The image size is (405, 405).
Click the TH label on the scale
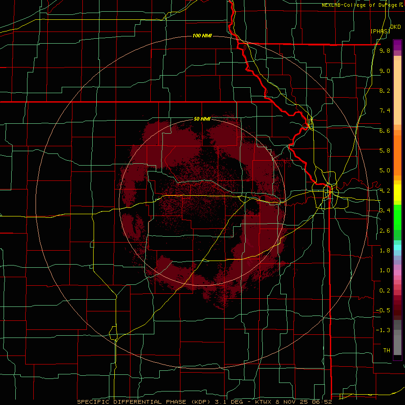[x=387, y=350]
